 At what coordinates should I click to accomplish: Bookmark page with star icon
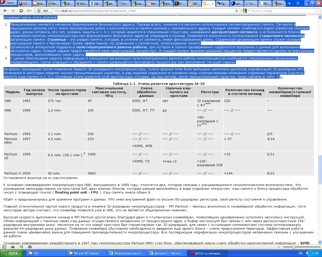point(236,11)
